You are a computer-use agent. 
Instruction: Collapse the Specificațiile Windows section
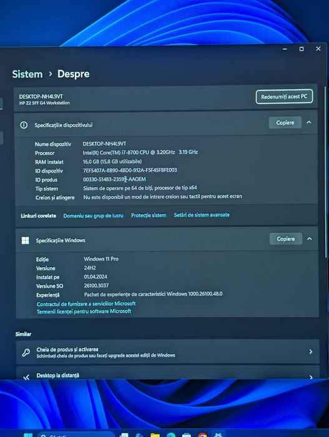click(x=310, y=238)
